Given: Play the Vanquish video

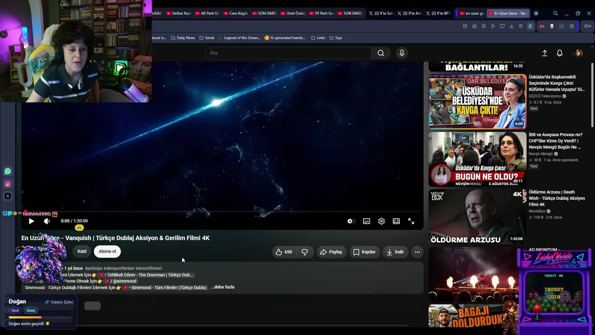Looking at the screenshot, I should (x=32, y=221).
